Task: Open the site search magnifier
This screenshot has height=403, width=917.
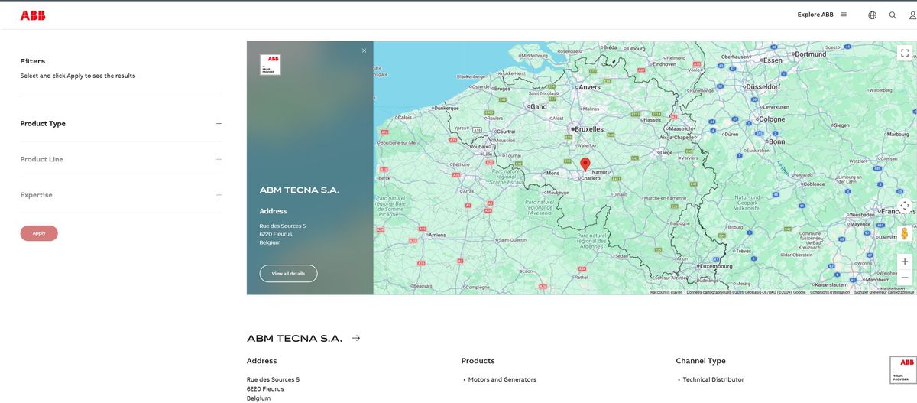Action: click(893, 15)
